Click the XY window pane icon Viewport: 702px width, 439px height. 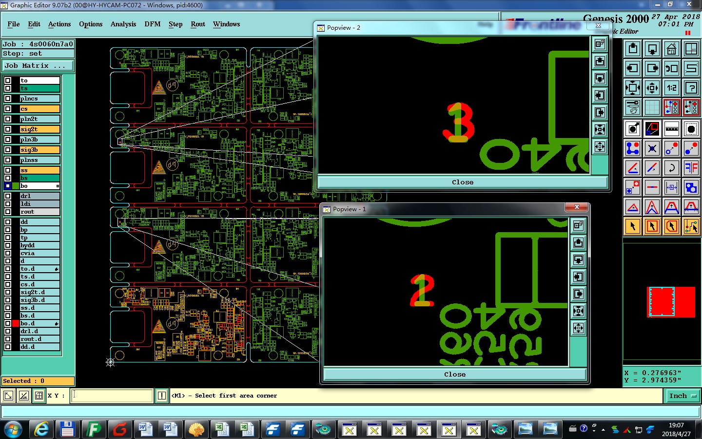click(x=691, y=49)
